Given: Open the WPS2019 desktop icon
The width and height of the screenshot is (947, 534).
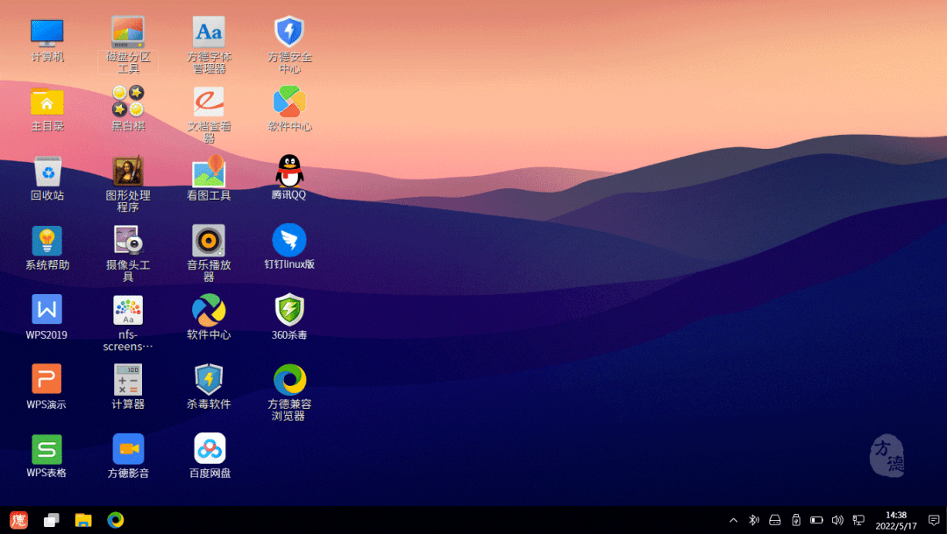Looking at the screenshot, I should click(47, 310).
